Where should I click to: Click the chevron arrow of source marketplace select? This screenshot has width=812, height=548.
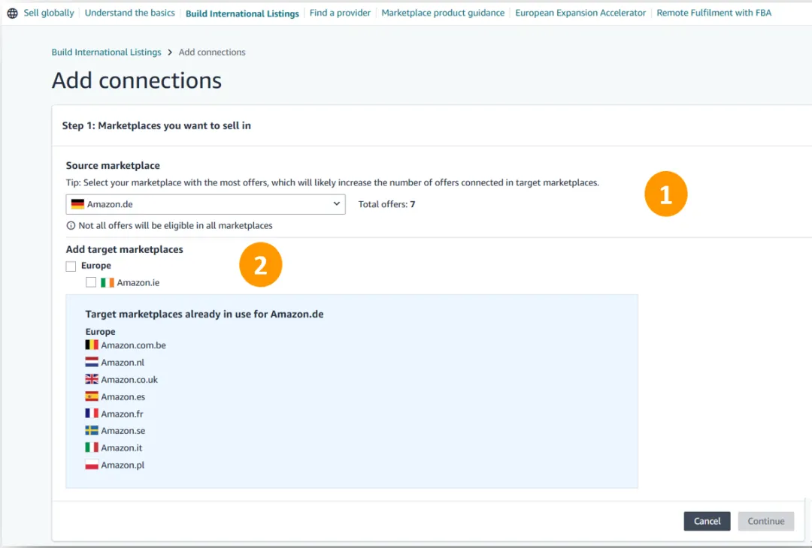(336, 204)
